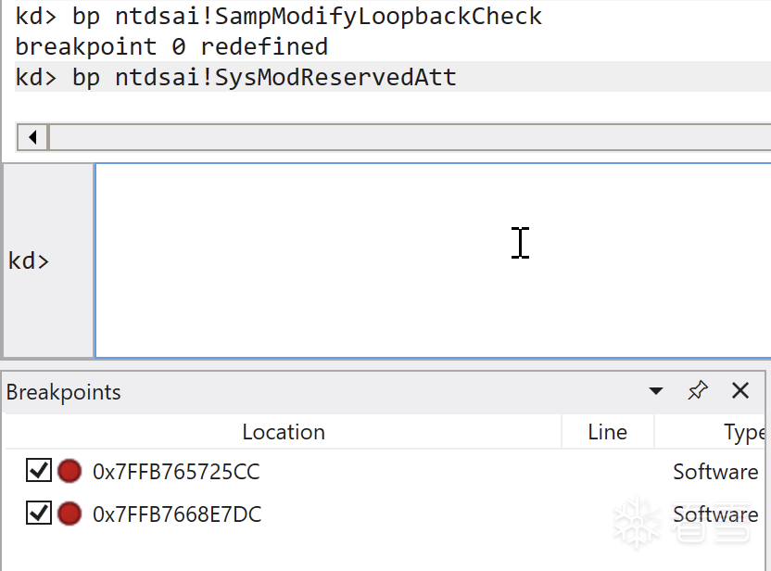This screenshot has width=771, height=571.
Task: Open the Breakpoints panel options dropdown
Action: (655, 391)
